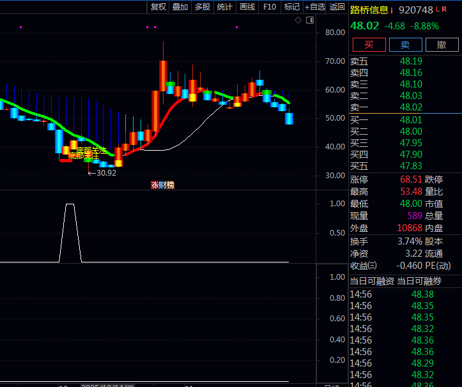Open F10 company information
The width and height of the screenshot is (462, 387).
coord(270,7)
